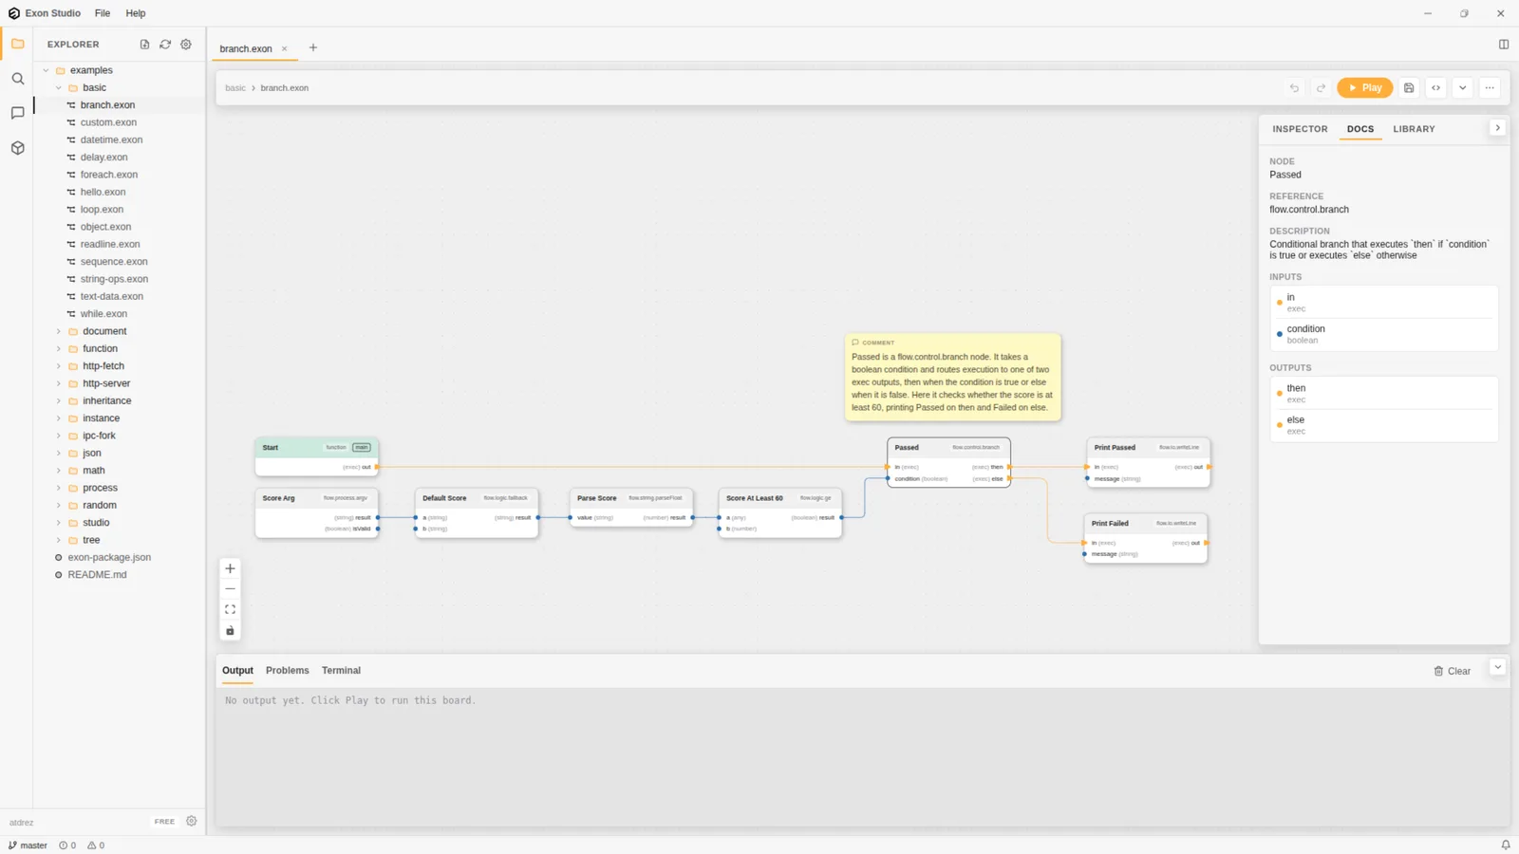The image size is (1519, 854).
Task: Click the new file icon in Explorer
Action: [x=144, y=45]
